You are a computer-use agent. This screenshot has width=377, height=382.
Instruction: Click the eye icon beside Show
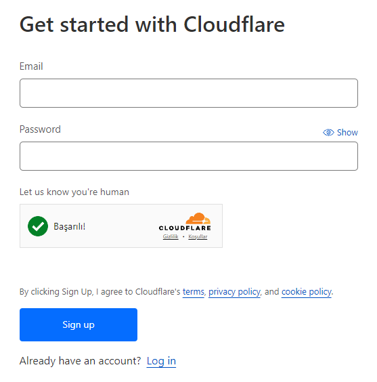(x=328, y=133)
